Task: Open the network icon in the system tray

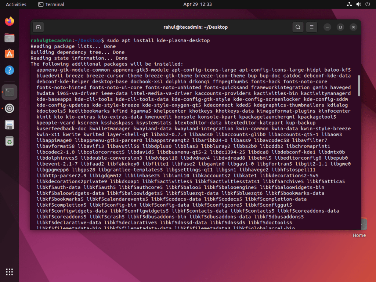Action: [349, 4]
